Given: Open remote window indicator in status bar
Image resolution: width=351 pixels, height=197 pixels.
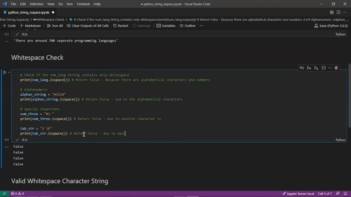Looking at the screenshot, I should point(4,194).
